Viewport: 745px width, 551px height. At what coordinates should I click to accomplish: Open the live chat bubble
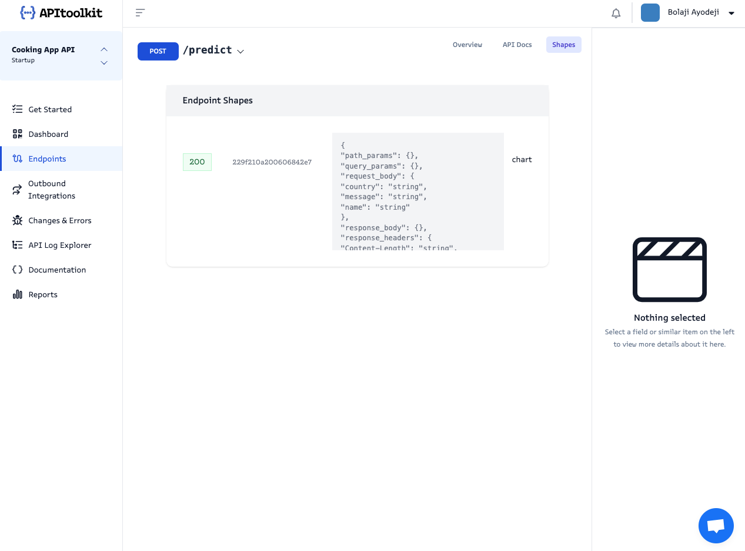tap(716, 525)
